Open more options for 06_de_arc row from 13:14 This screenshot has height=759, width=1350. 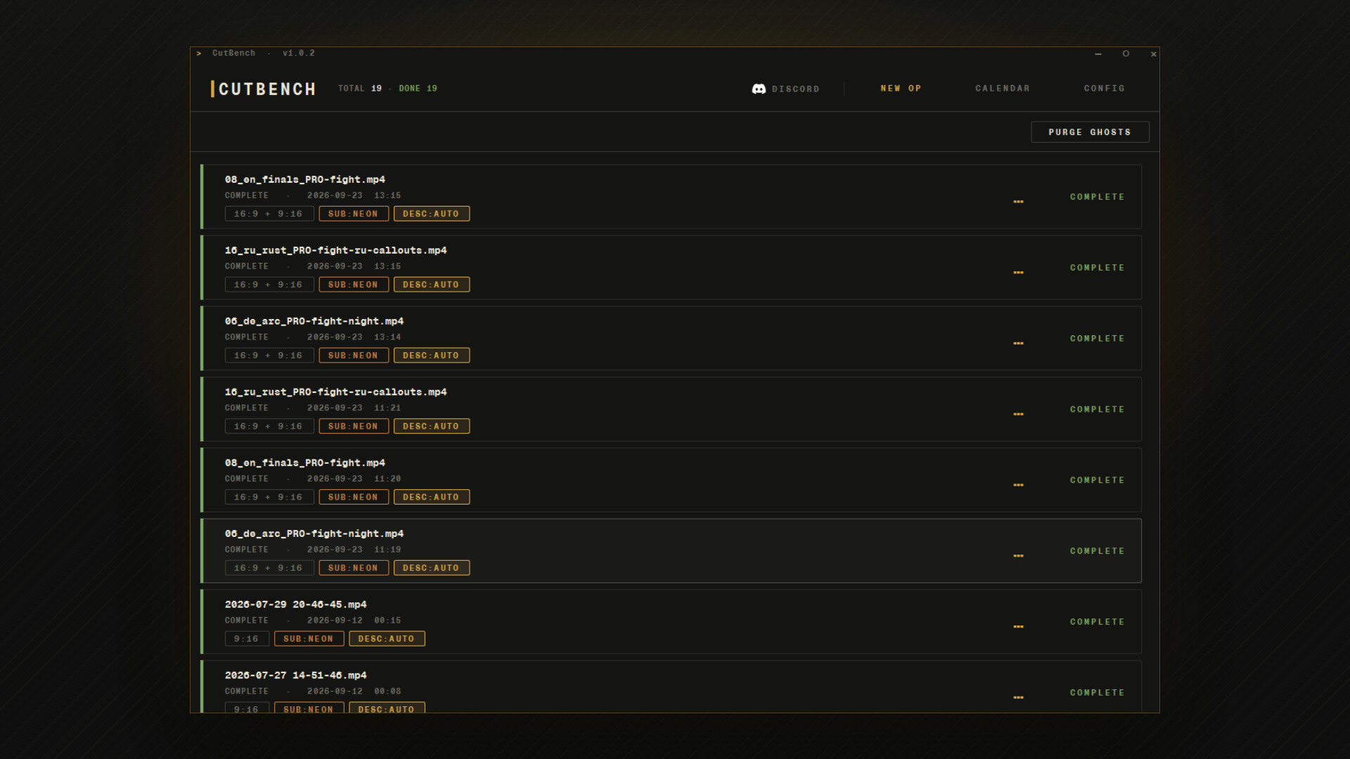coord(1018,344)
